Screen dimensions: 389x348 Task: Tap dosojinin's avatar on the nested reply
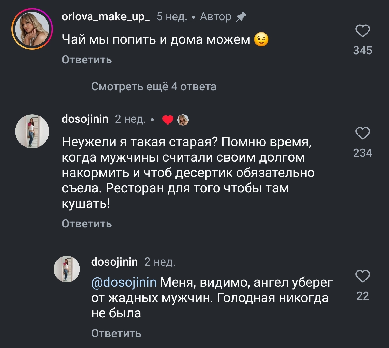pos(67,269)
